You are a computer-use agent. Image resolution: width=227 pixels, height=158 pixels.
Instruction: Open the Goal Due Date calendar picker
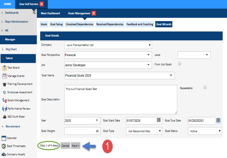click(218, 121)
